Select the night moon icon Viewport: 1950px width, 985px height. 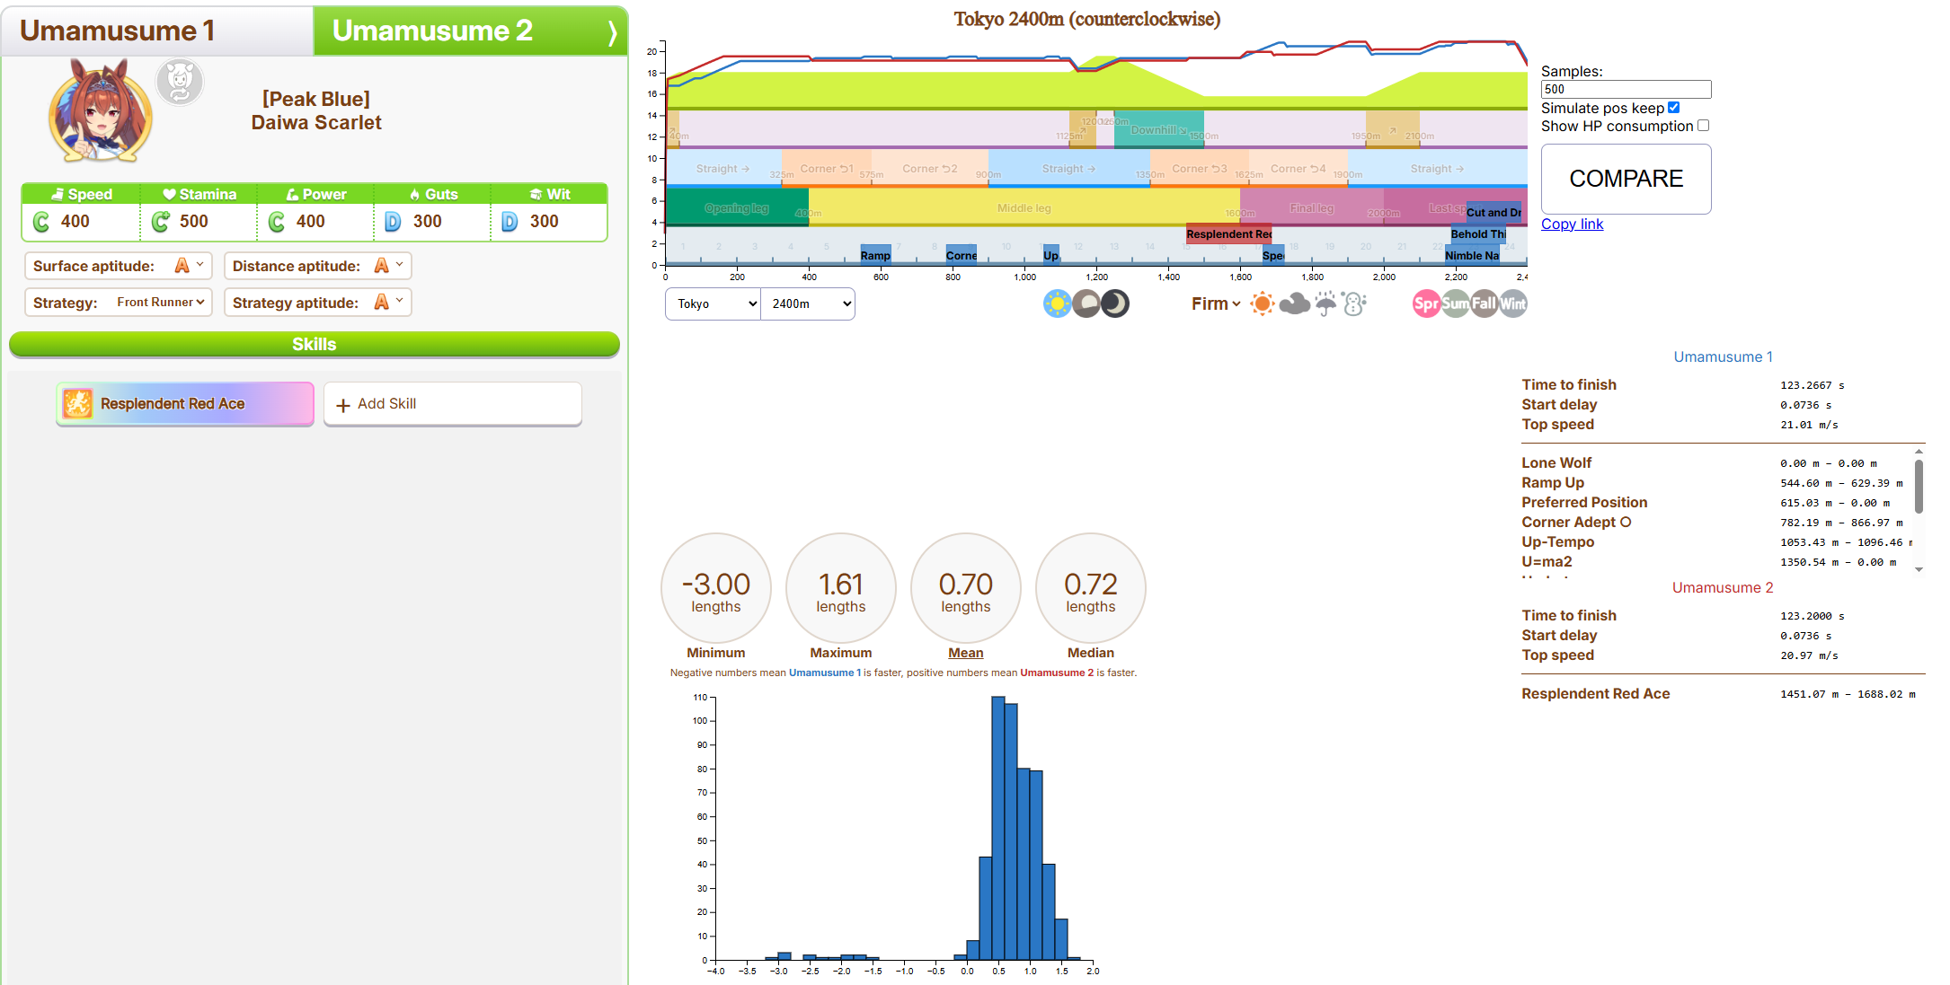pos(1115,303)
